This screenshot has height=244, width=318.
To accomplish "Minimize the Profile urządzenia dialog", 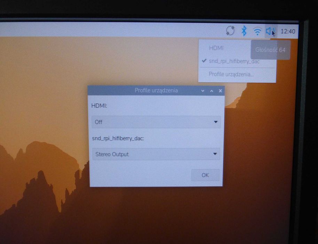I will pos(202,91).
